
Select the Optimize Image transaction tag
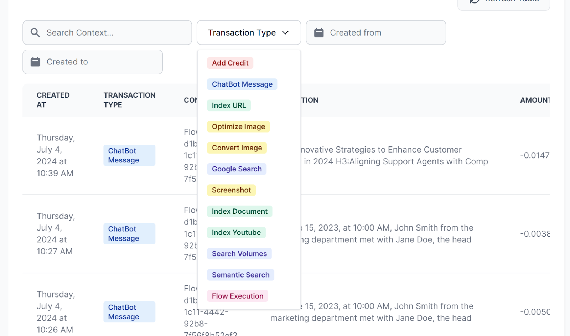[238, 126]
